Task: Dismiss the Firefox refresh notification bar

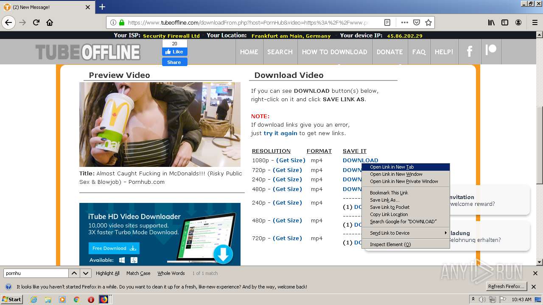Action: [534, 287]
